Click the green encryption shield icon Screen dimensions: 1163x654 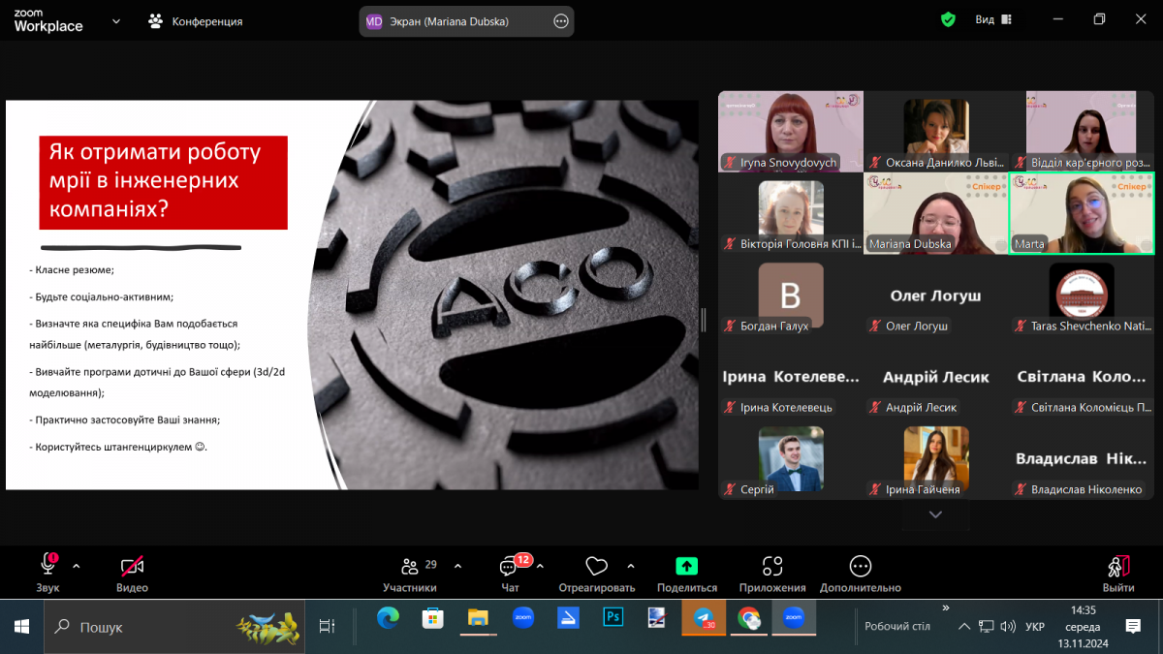[x=948, y=19]
